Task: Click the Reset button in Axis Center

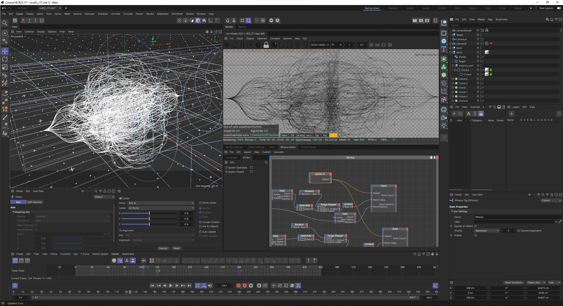Action: click(x=177, y=248)
